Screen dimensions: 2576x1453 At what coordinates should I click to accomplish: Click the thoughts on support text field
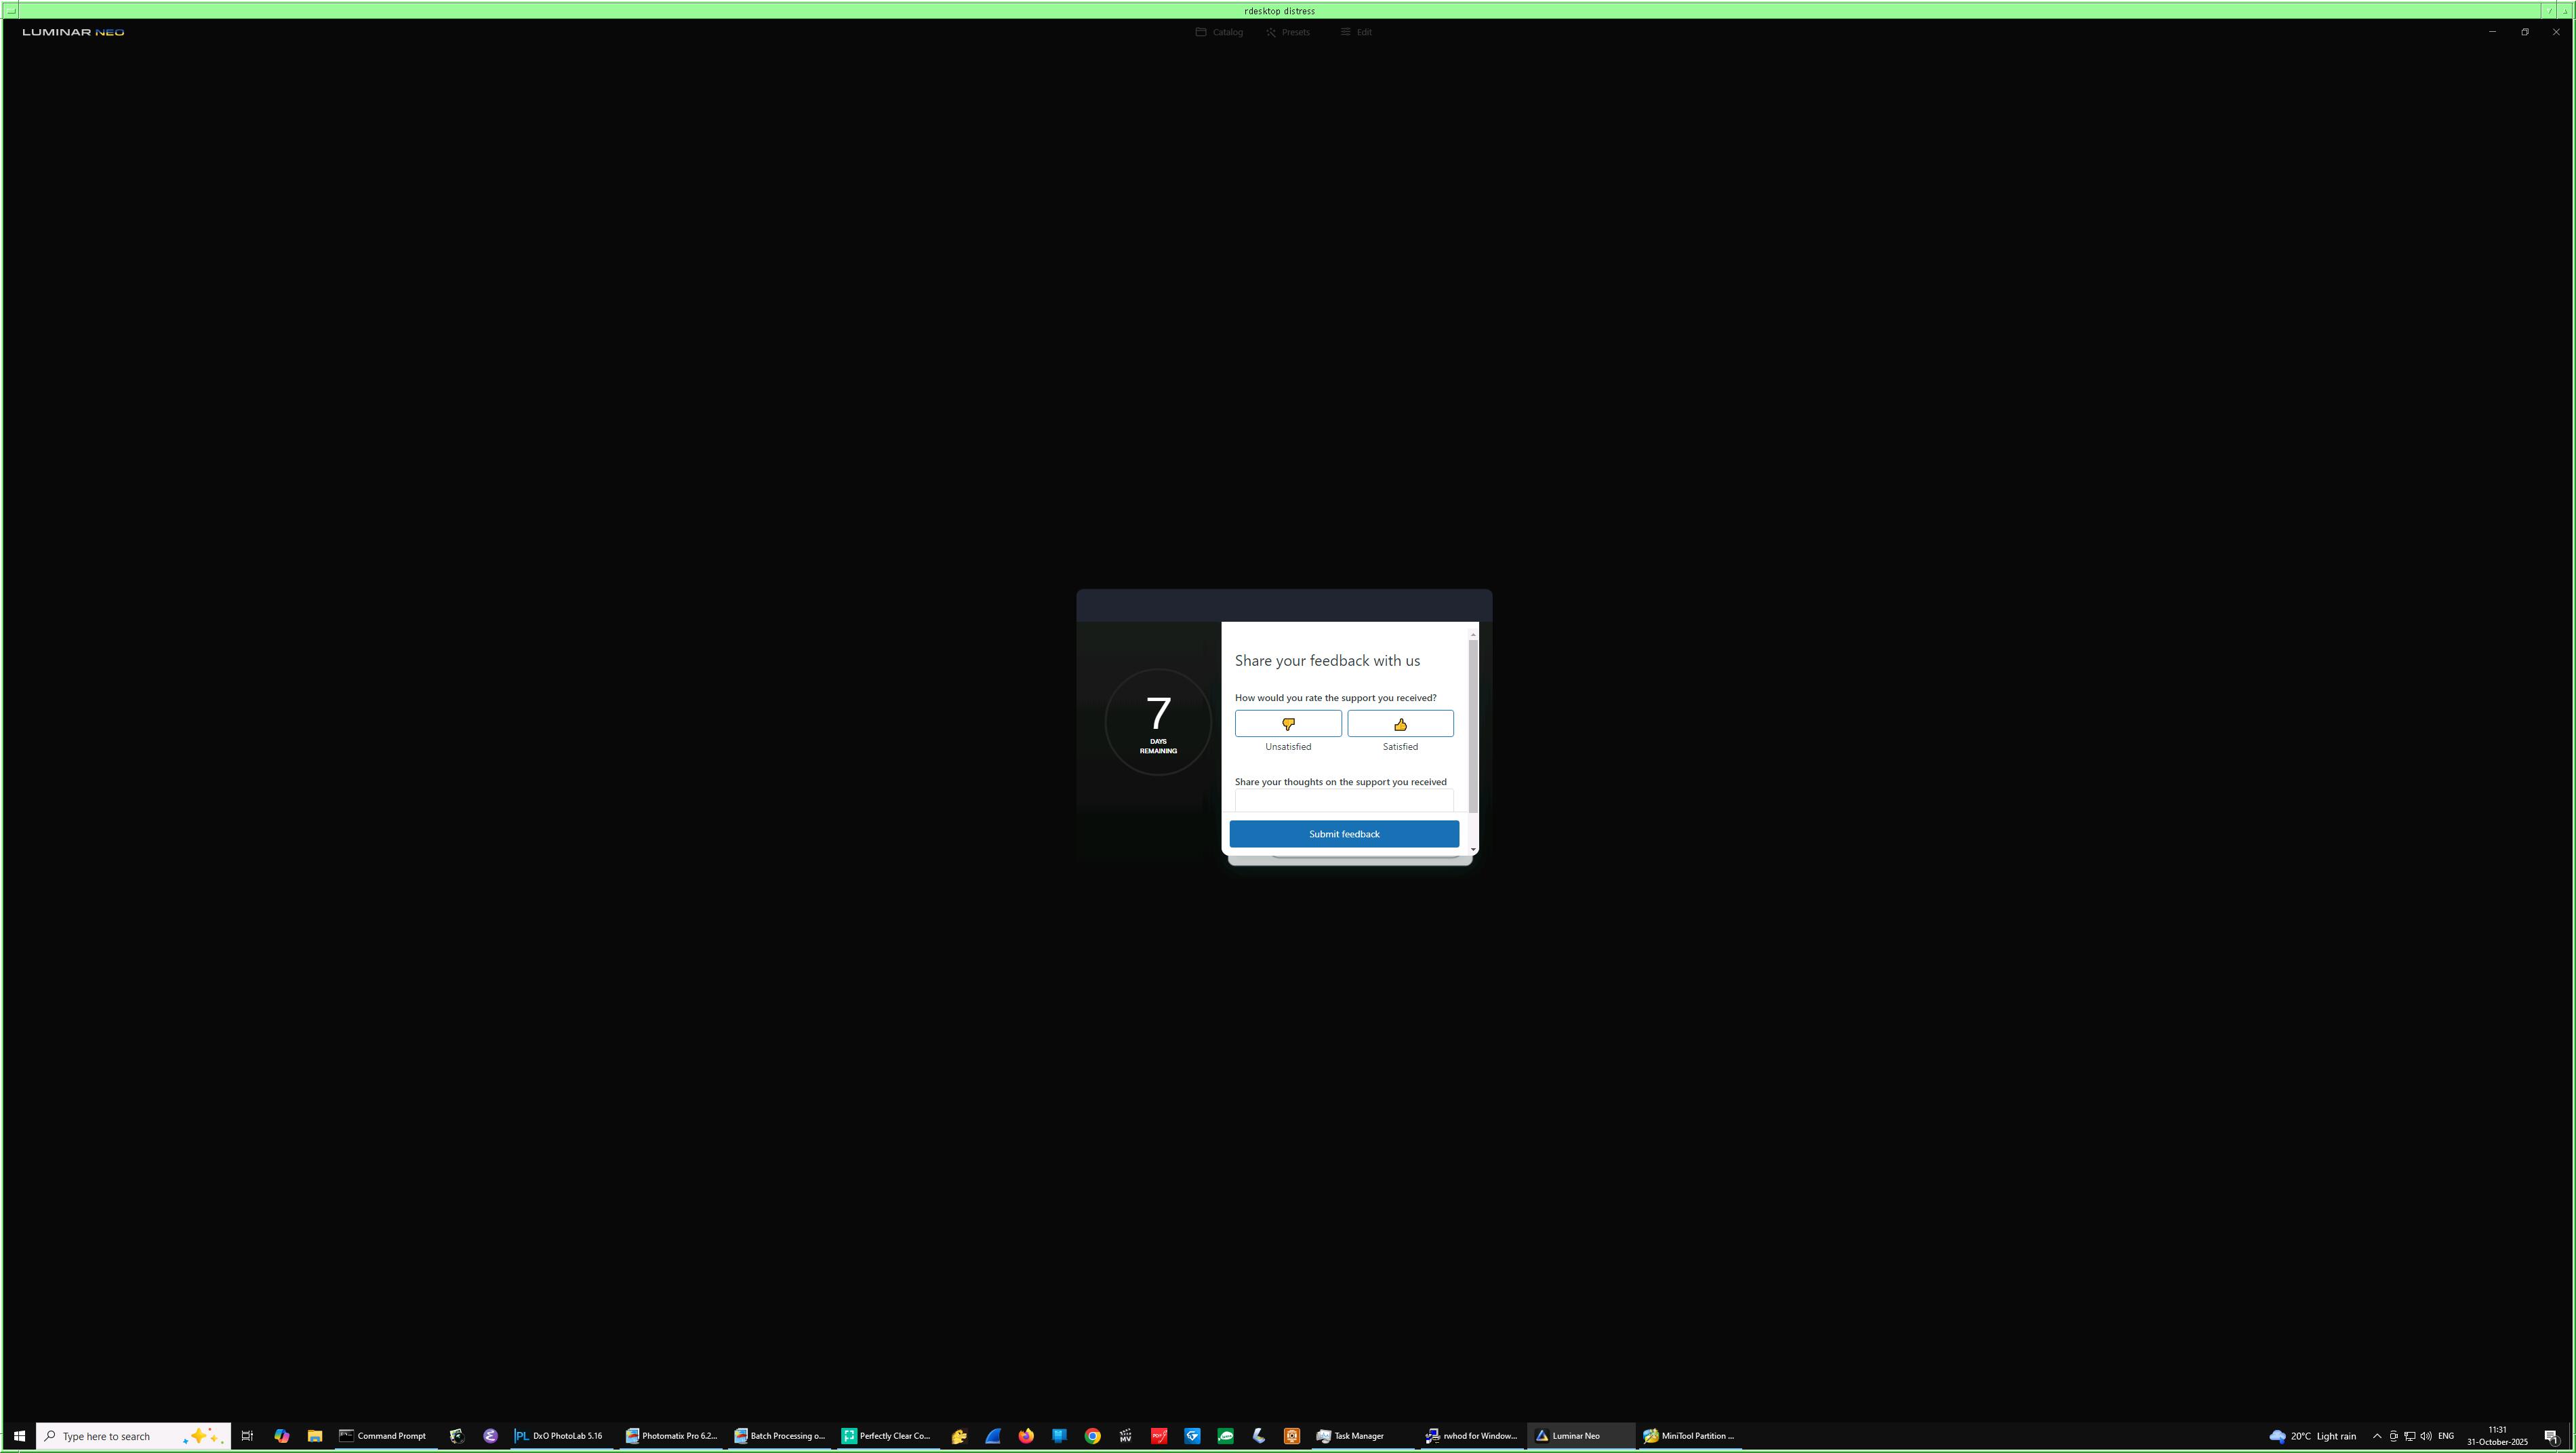[1344, 801]
